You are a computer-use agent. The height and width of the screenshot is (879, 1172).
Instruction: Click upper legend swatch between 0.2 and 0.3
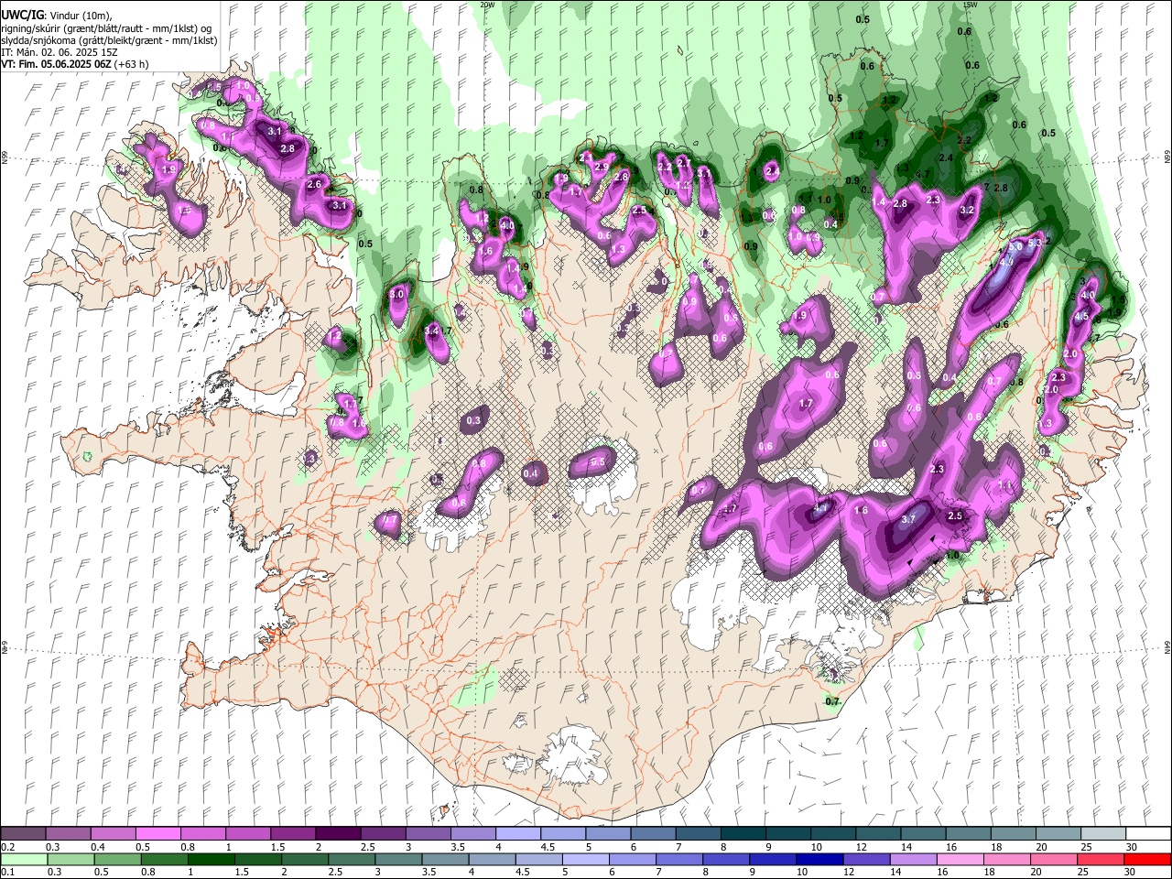(24, 834)
